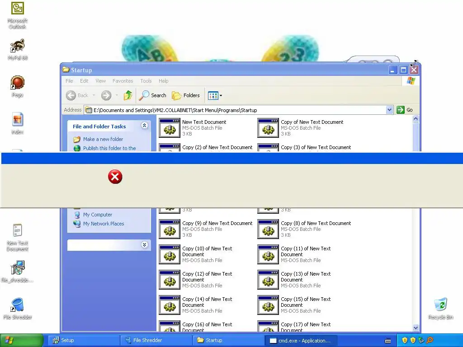Click Go next to the address bar
The width and height of the screenshot is (463, 347).
(x=405, y=110)
